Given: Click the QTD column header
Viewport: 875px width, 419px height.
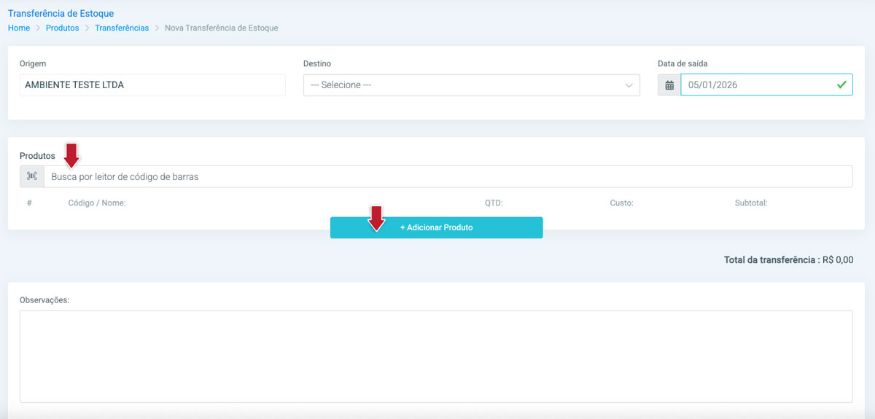Looking at the screenshot, I should pos(494,203).
